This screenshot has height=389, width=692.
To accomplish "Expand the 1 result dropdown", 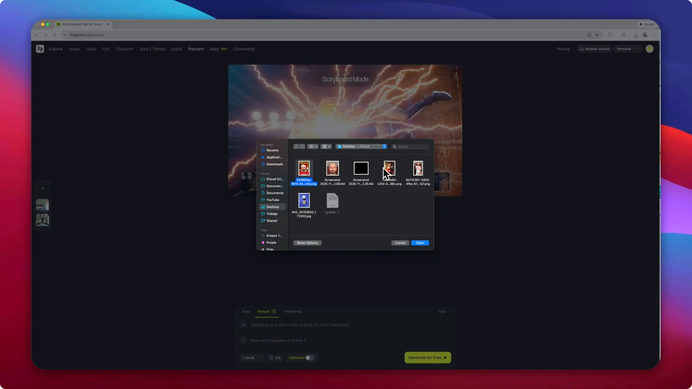I will click(x=251, y=358).
